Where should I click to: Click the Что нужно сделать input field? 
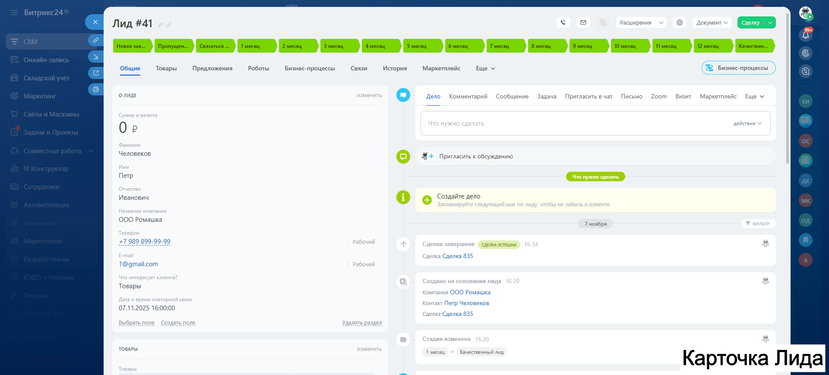click(561, 123)
